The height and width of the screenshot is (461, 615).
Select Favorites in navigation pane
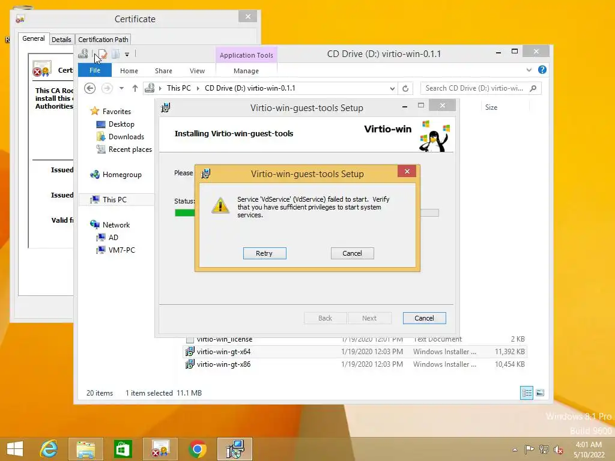tap(117, 111)
